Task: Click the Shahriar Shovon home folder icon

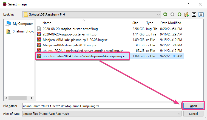Action: pyautogui.click(x=8, y=31)
